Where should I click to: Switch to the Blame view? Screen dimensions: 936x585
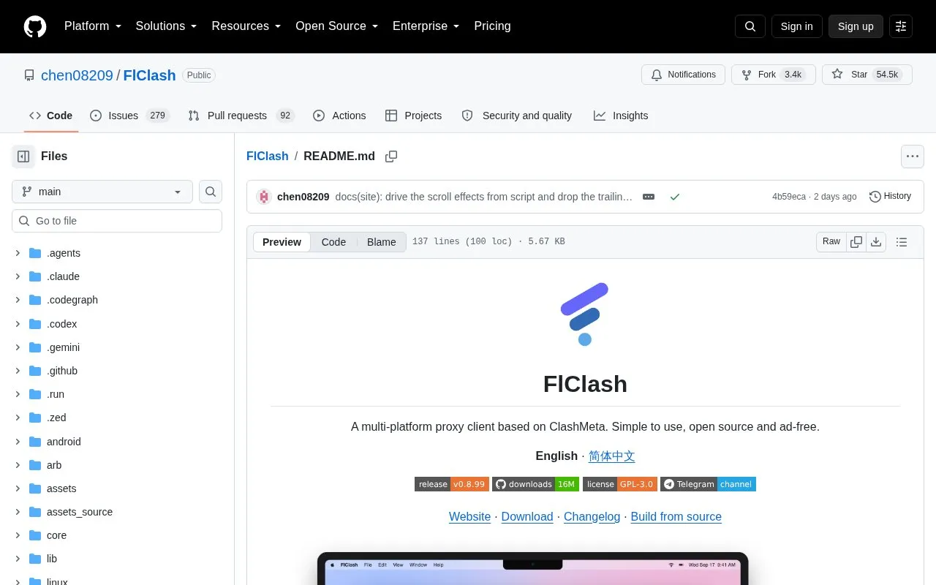382,242
